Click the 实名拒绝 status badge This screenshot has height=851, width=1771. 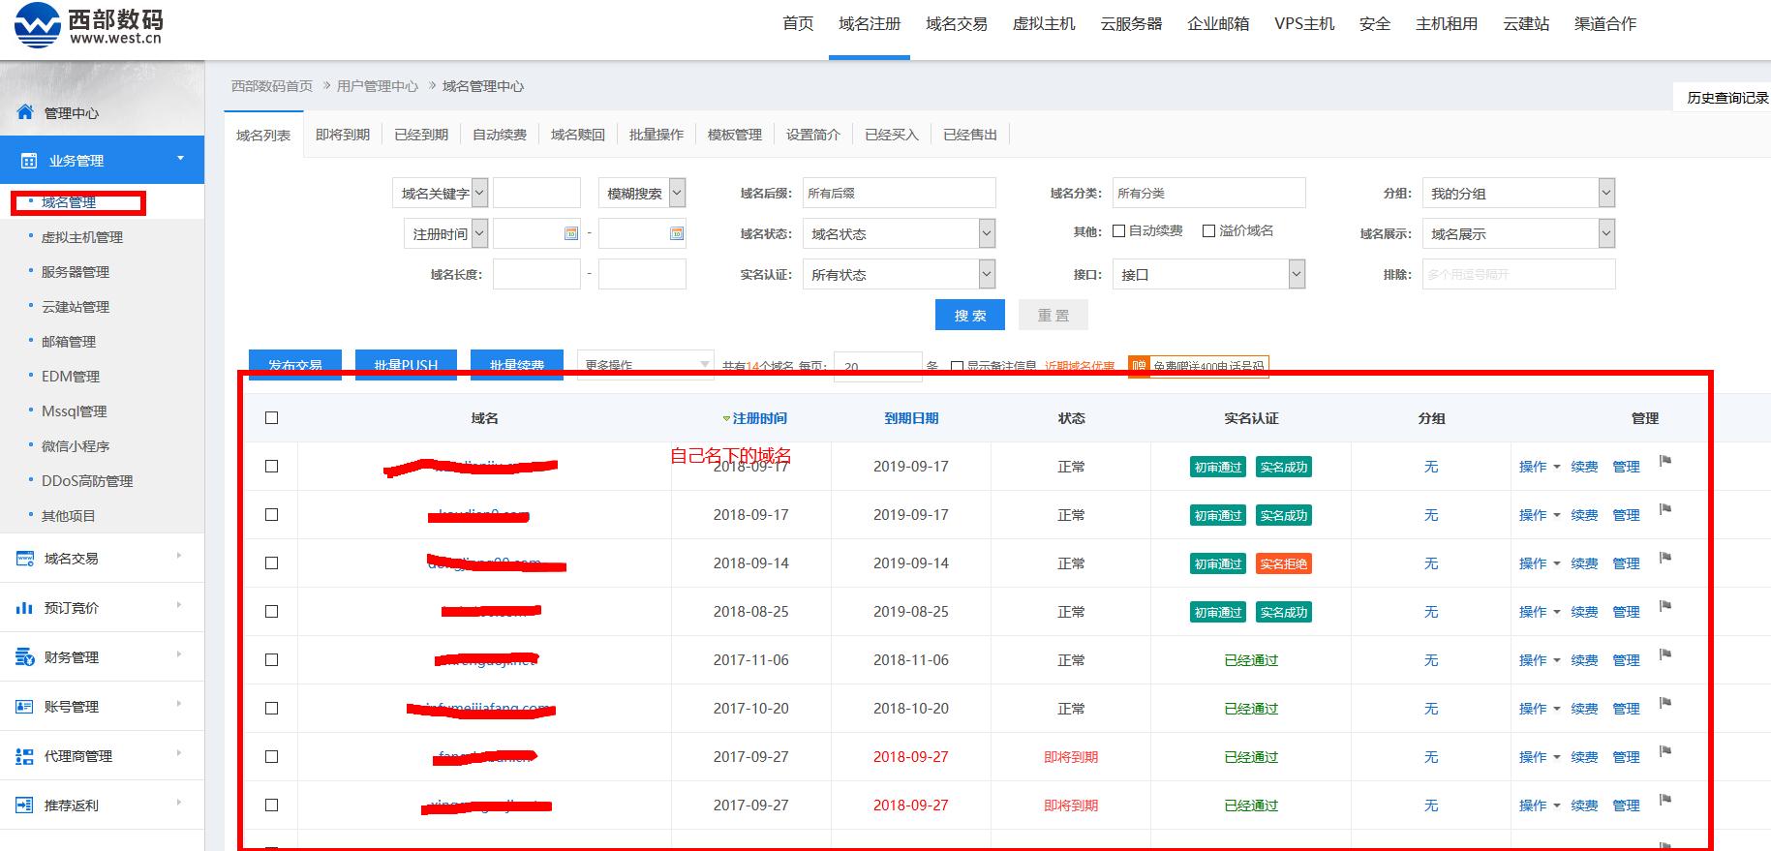pos(1283,564)
